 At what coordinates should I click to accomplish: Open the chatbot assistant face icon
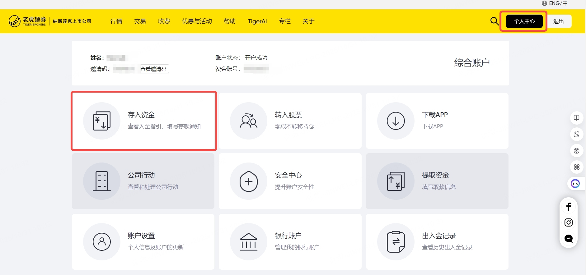[x=575, y=184]
